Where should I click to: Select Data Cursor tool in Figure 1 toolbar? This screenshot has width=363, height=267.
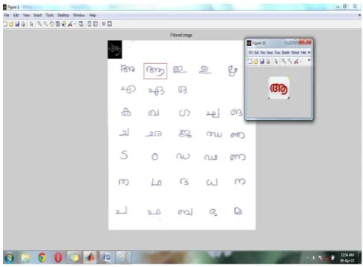[x=64, y=24]
